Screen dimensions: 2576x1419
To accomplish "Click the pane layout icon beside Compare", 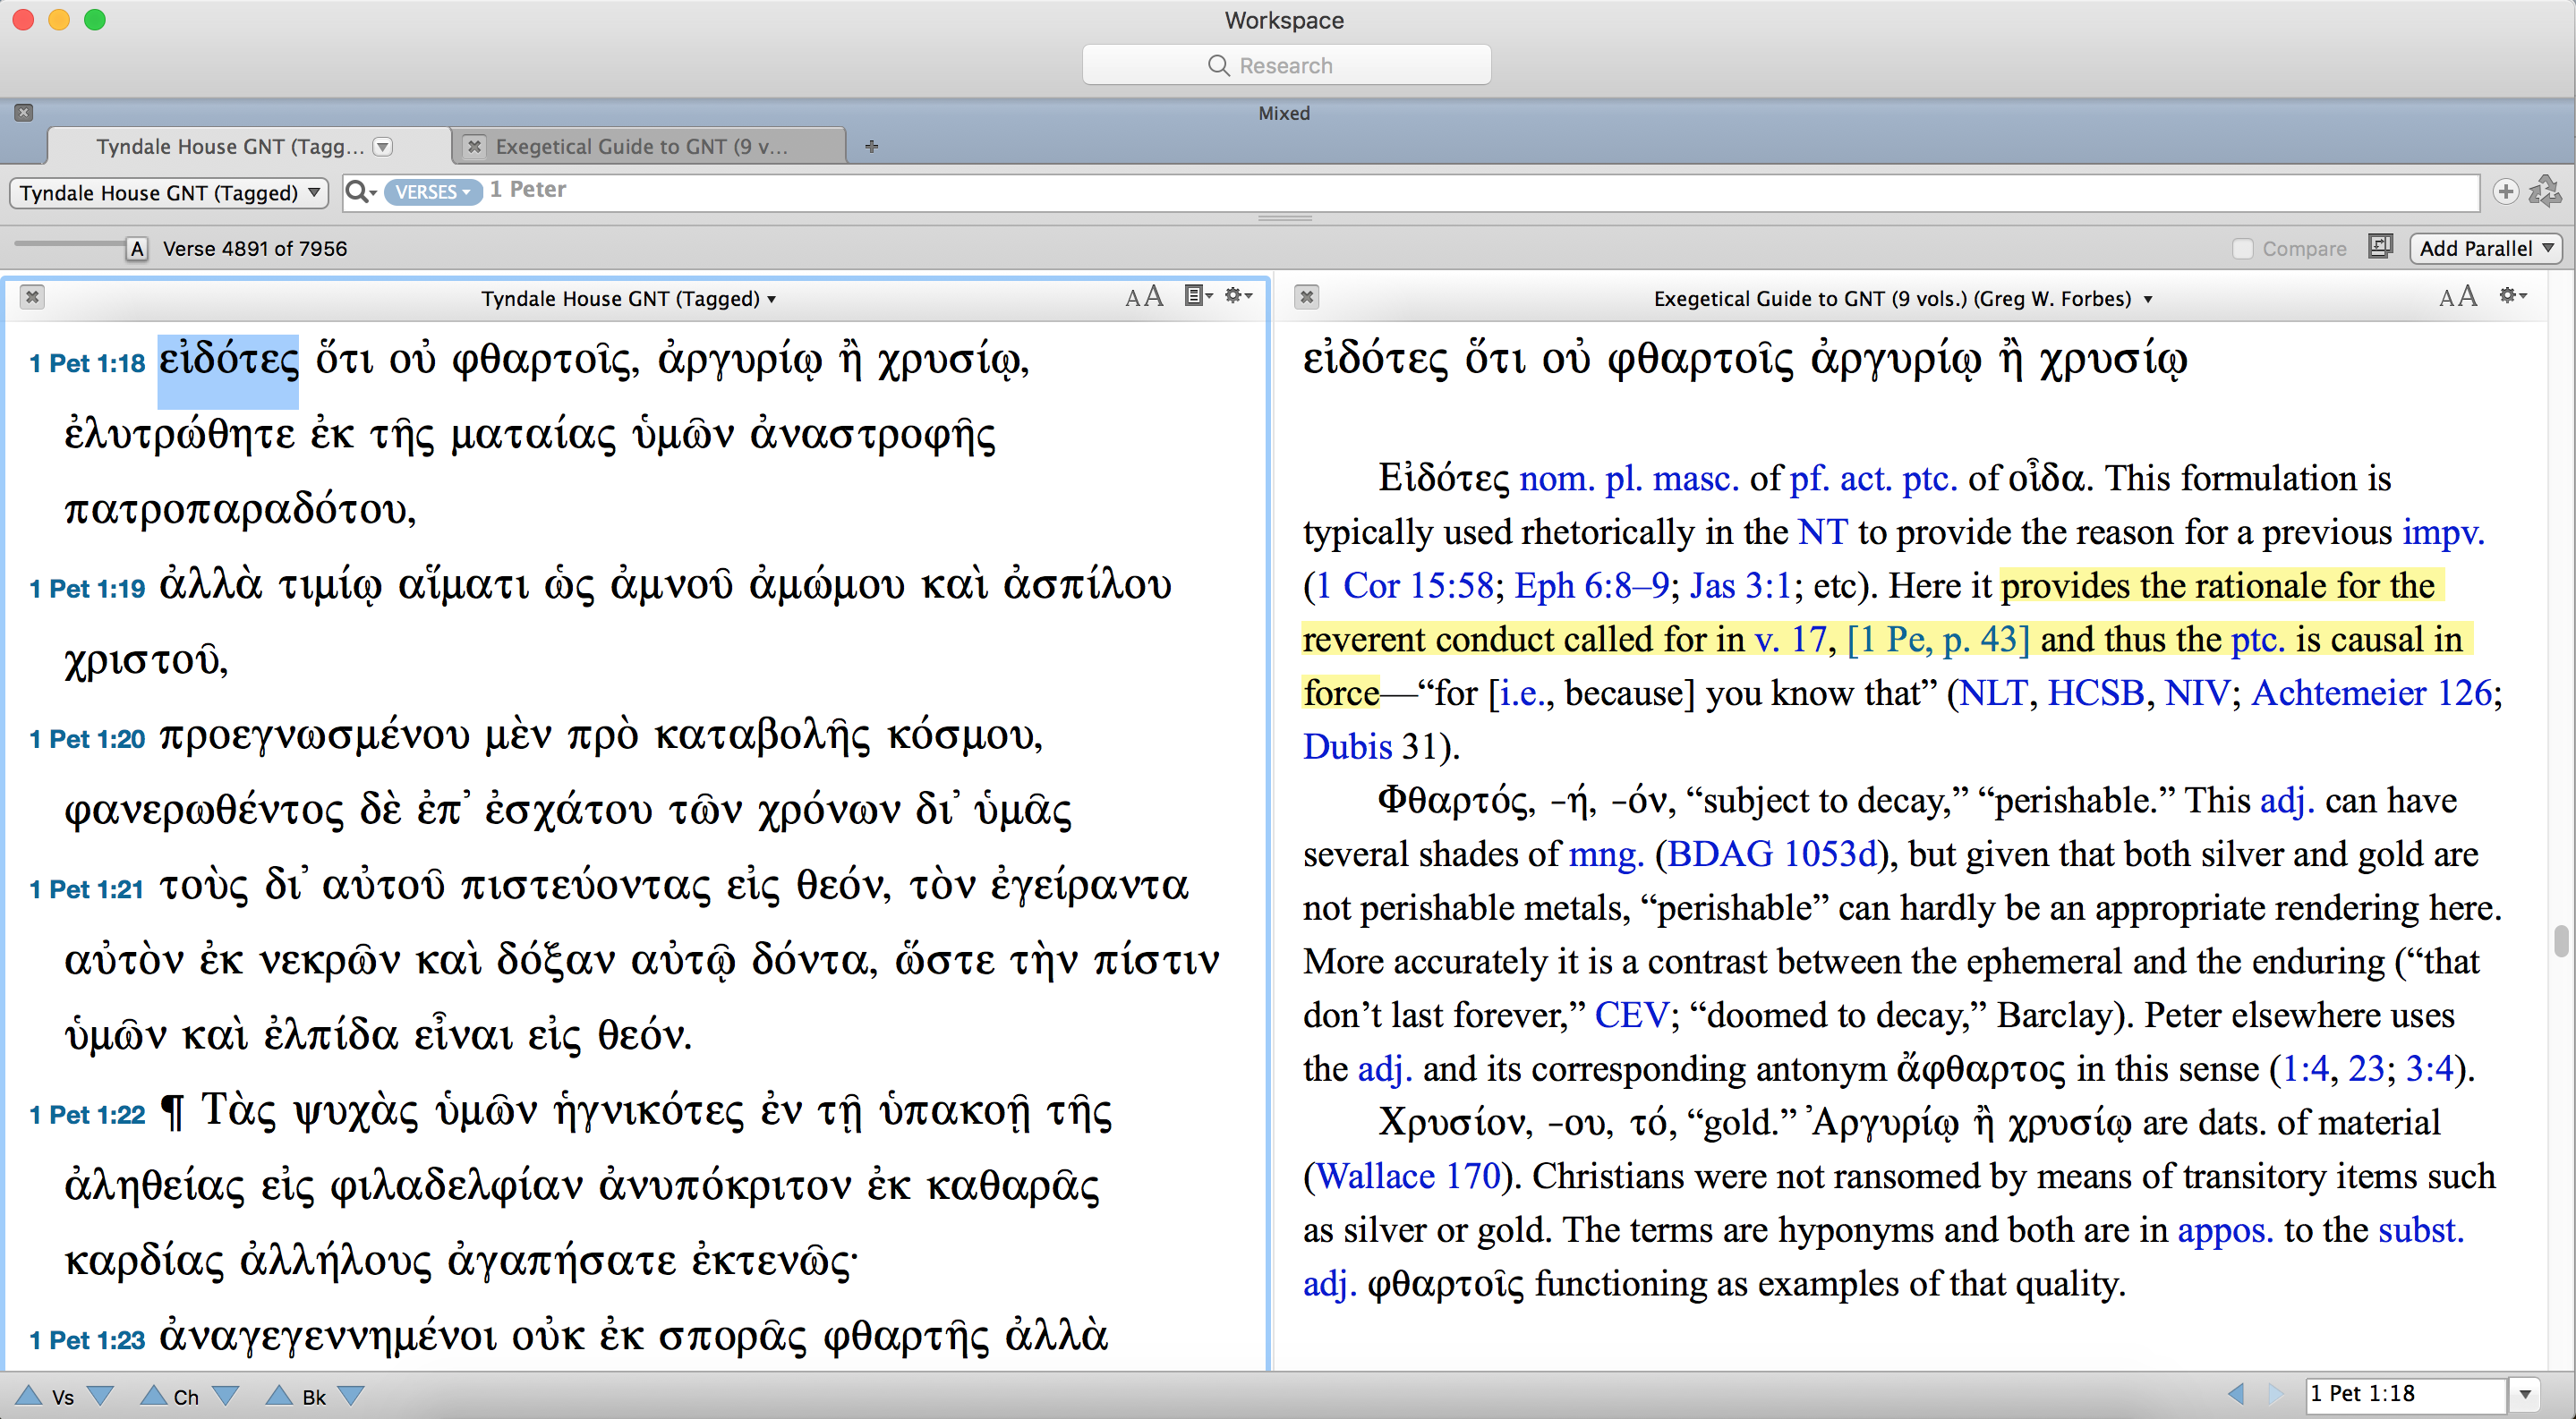I will (x=2381, y=246).
